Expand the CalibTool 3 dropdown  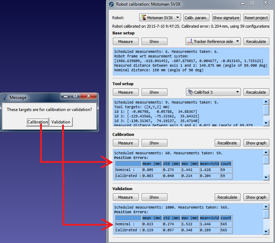[213, 92]
